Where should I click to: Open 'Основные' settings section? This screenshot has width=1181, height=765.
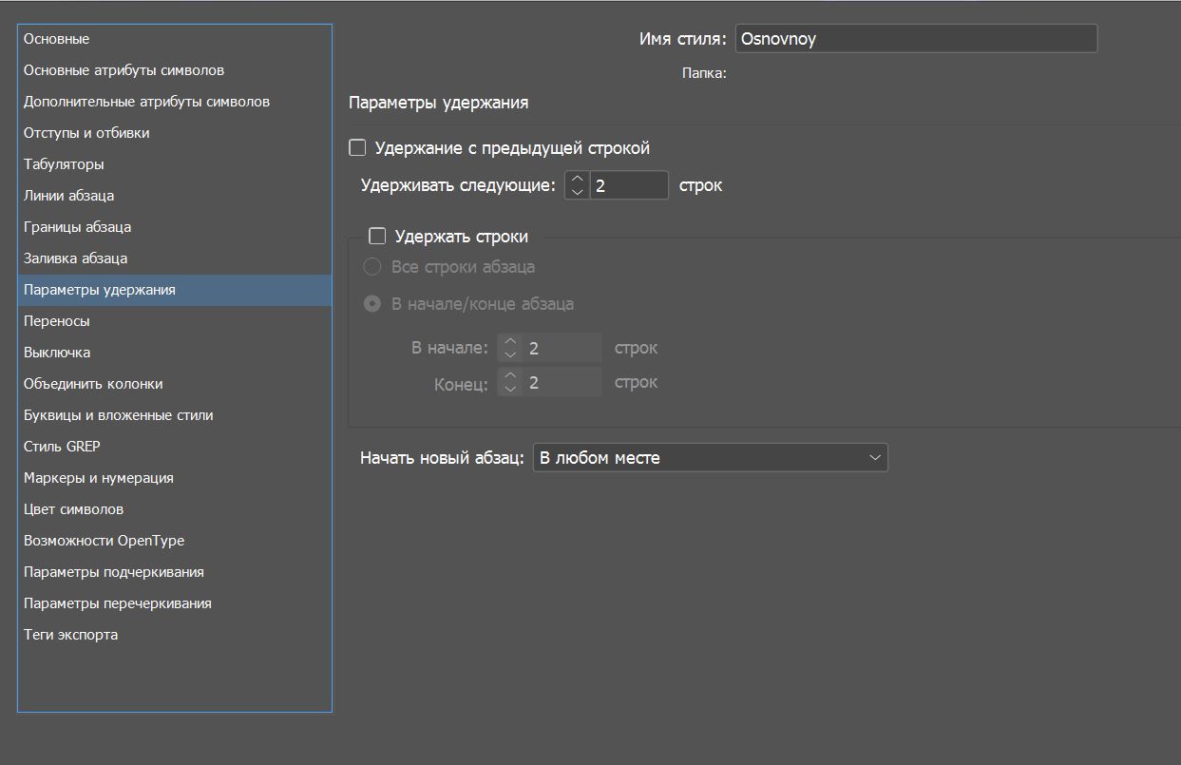coord(57,39)
